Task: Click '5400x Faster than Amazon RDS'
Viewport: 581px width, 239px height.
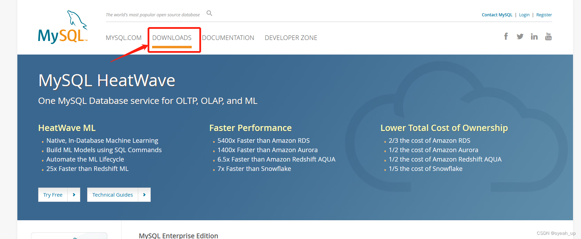Action: coord(264,141)
